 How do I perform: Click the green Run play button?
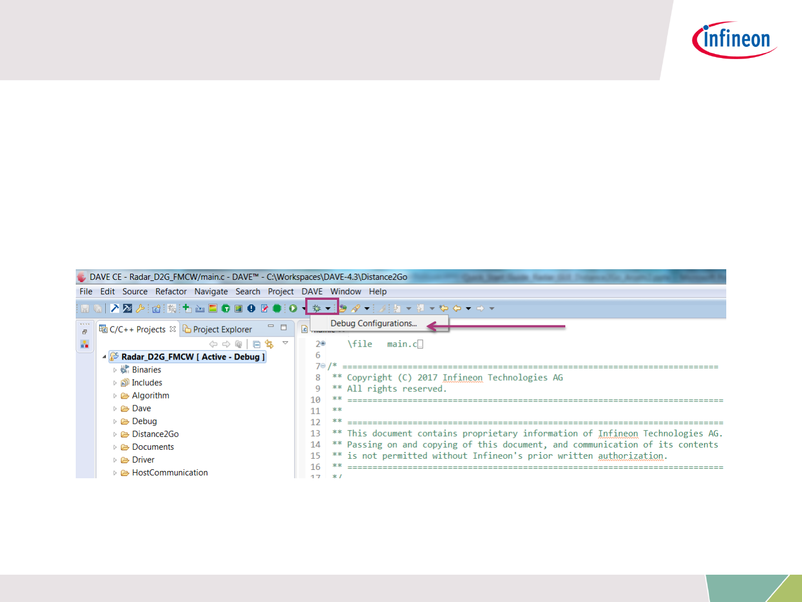click(293, 308)
